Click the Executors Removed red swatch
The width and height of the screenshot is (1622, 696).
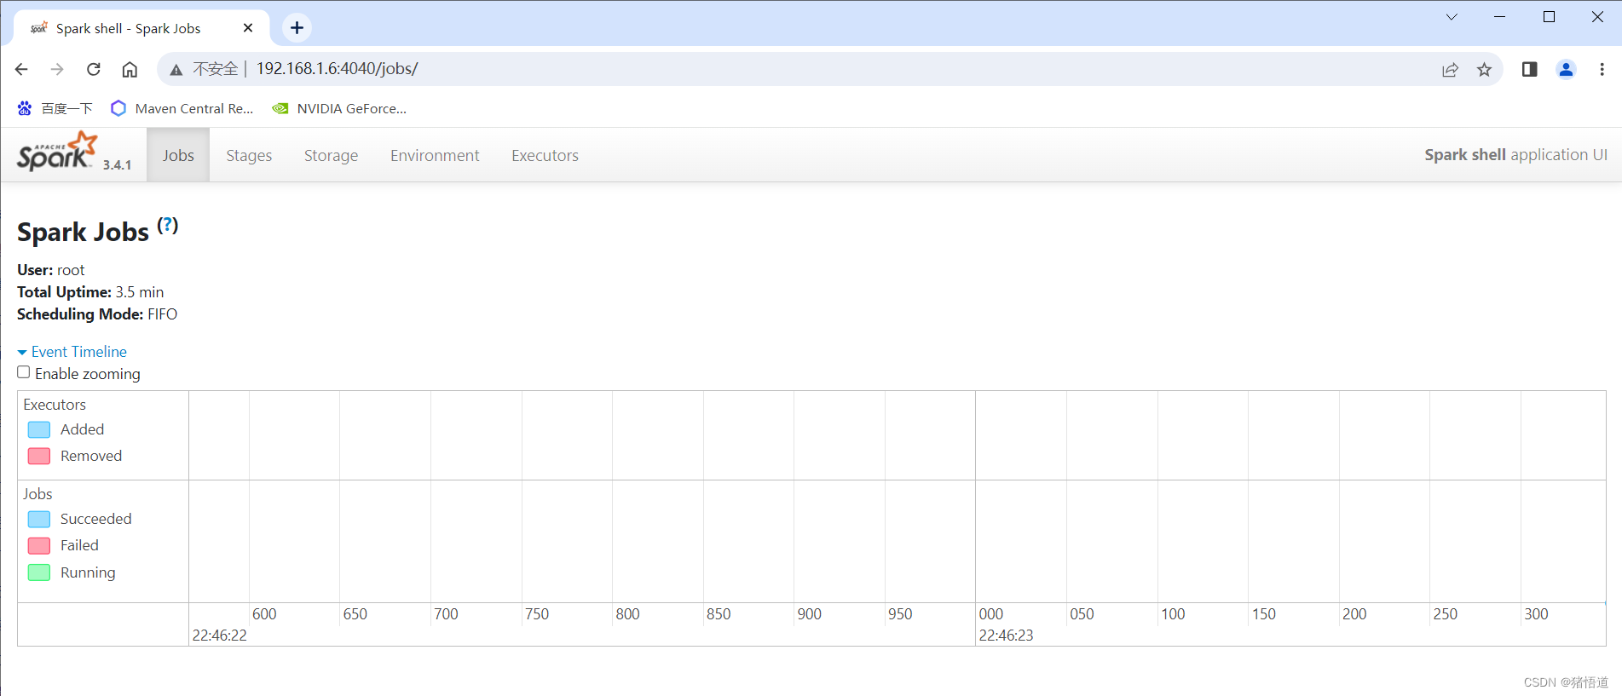coord(39,456)
